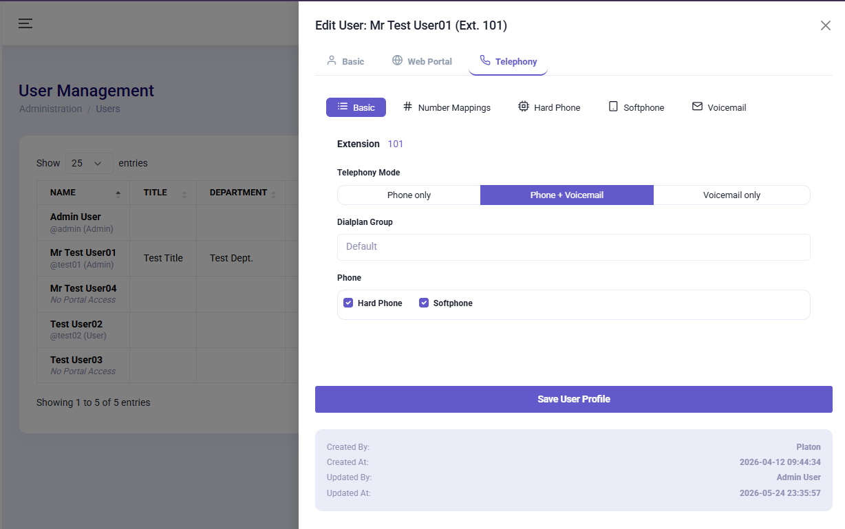The image size is (845, 529).
Task: Click the Updated By value Admin User
Action: tap(799, 477)
